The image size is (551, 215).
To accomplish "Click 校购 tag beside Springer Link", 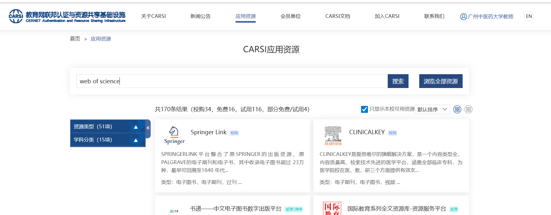I will (x=234, y=133).
